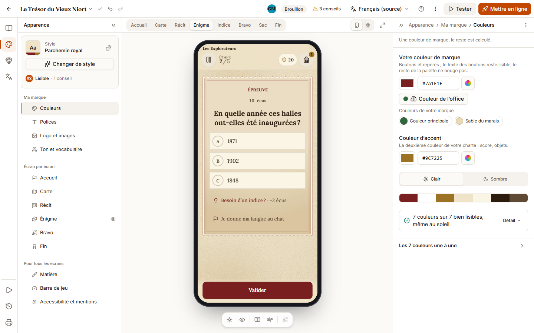Viewport: 534px width, 333px height.
Task: Click the dark red brand color swatch
Action: point(407,83)
